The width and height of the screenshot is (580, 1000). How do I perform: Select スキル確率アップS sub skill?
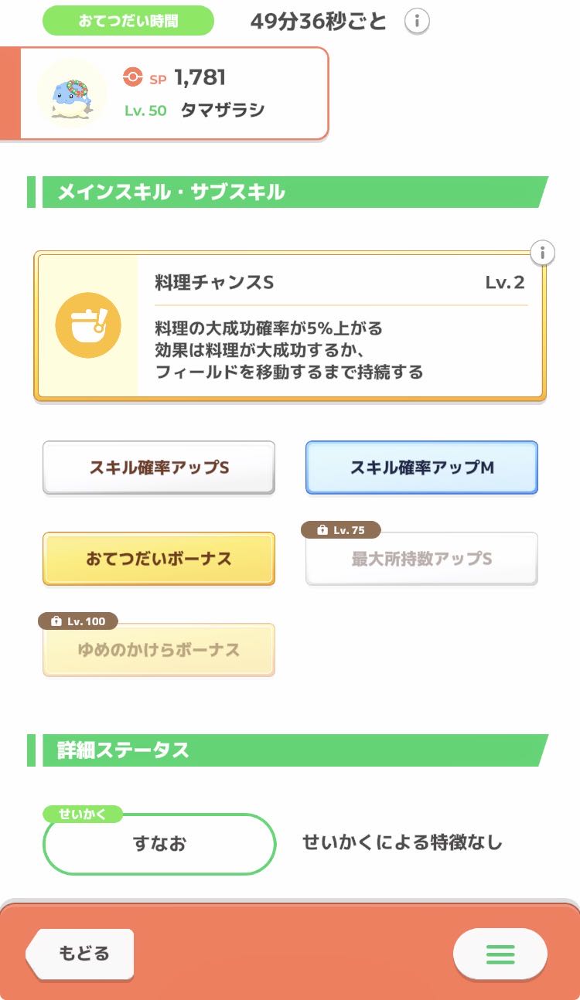coord(159,468)
